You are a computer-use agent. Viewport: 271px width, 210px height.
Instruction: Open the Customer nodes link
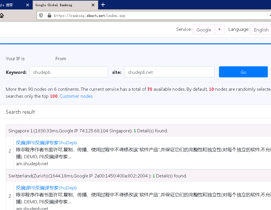76,96
